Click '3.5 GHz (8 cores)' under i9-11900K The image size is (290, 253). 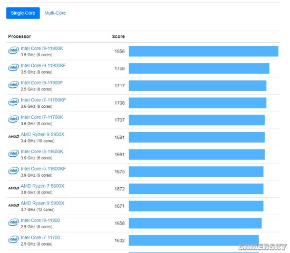36,55
